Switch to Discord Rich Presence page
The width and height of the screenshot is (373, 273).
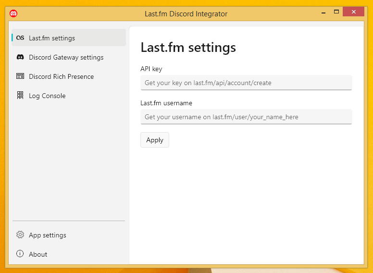(69, 76)
